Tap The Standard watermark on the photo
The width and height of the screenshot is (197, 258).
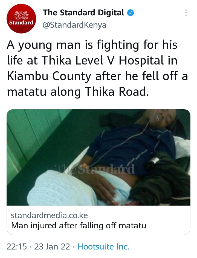(95, 169)
